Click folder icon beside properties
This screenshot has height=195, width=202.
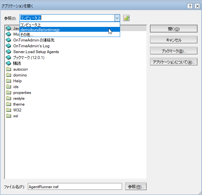pyautogui.click(x=8, y=93)
